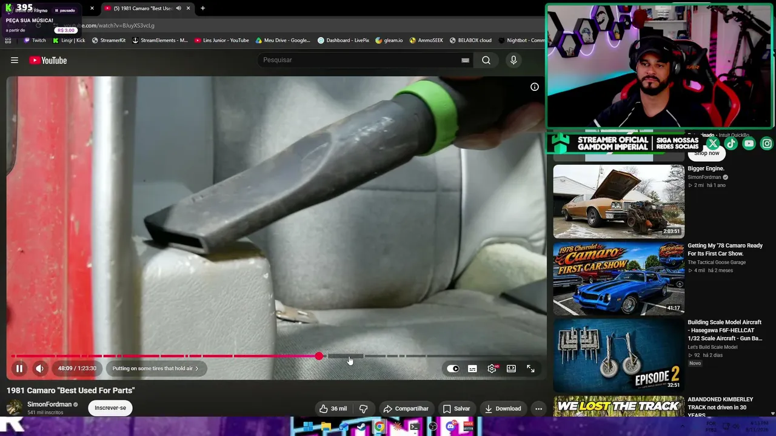Open The Tactical Goose Garage channel
The height and width of the screenshot is (436, 776).
[x=717, y=262]
